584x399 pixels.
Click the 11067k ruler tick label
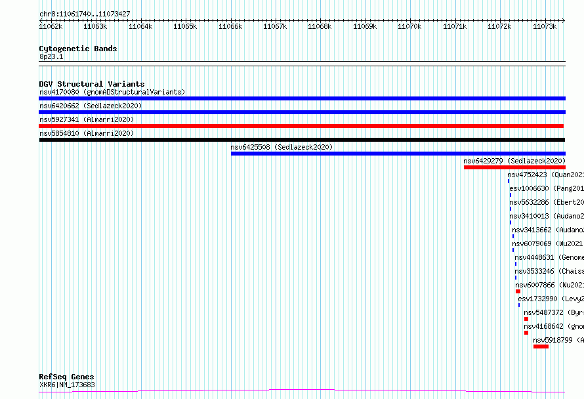coord(275,26)
